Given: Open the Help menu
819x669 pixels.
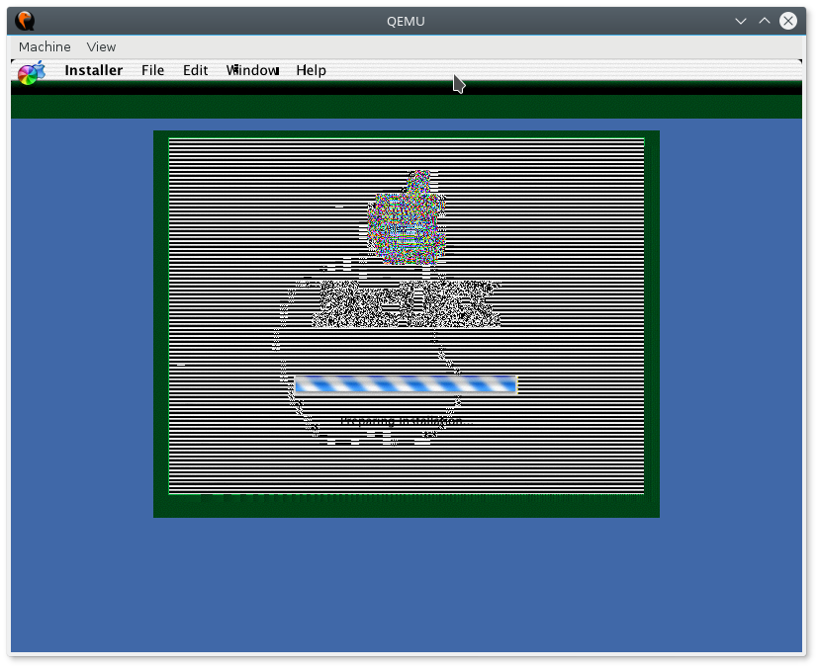Looking at the screenshot, I should coord(311,70).
